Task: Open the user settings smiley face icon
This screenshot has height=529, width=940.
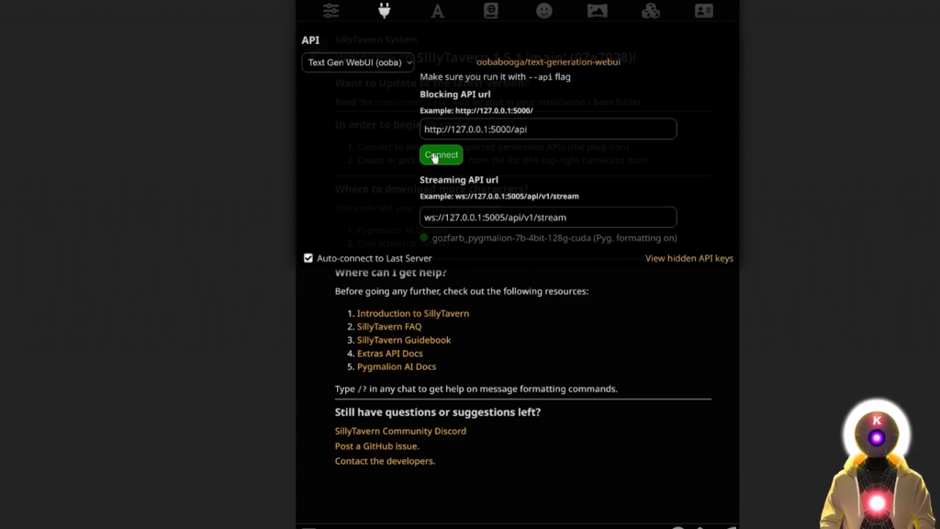Action: click(x=544, y=11)
